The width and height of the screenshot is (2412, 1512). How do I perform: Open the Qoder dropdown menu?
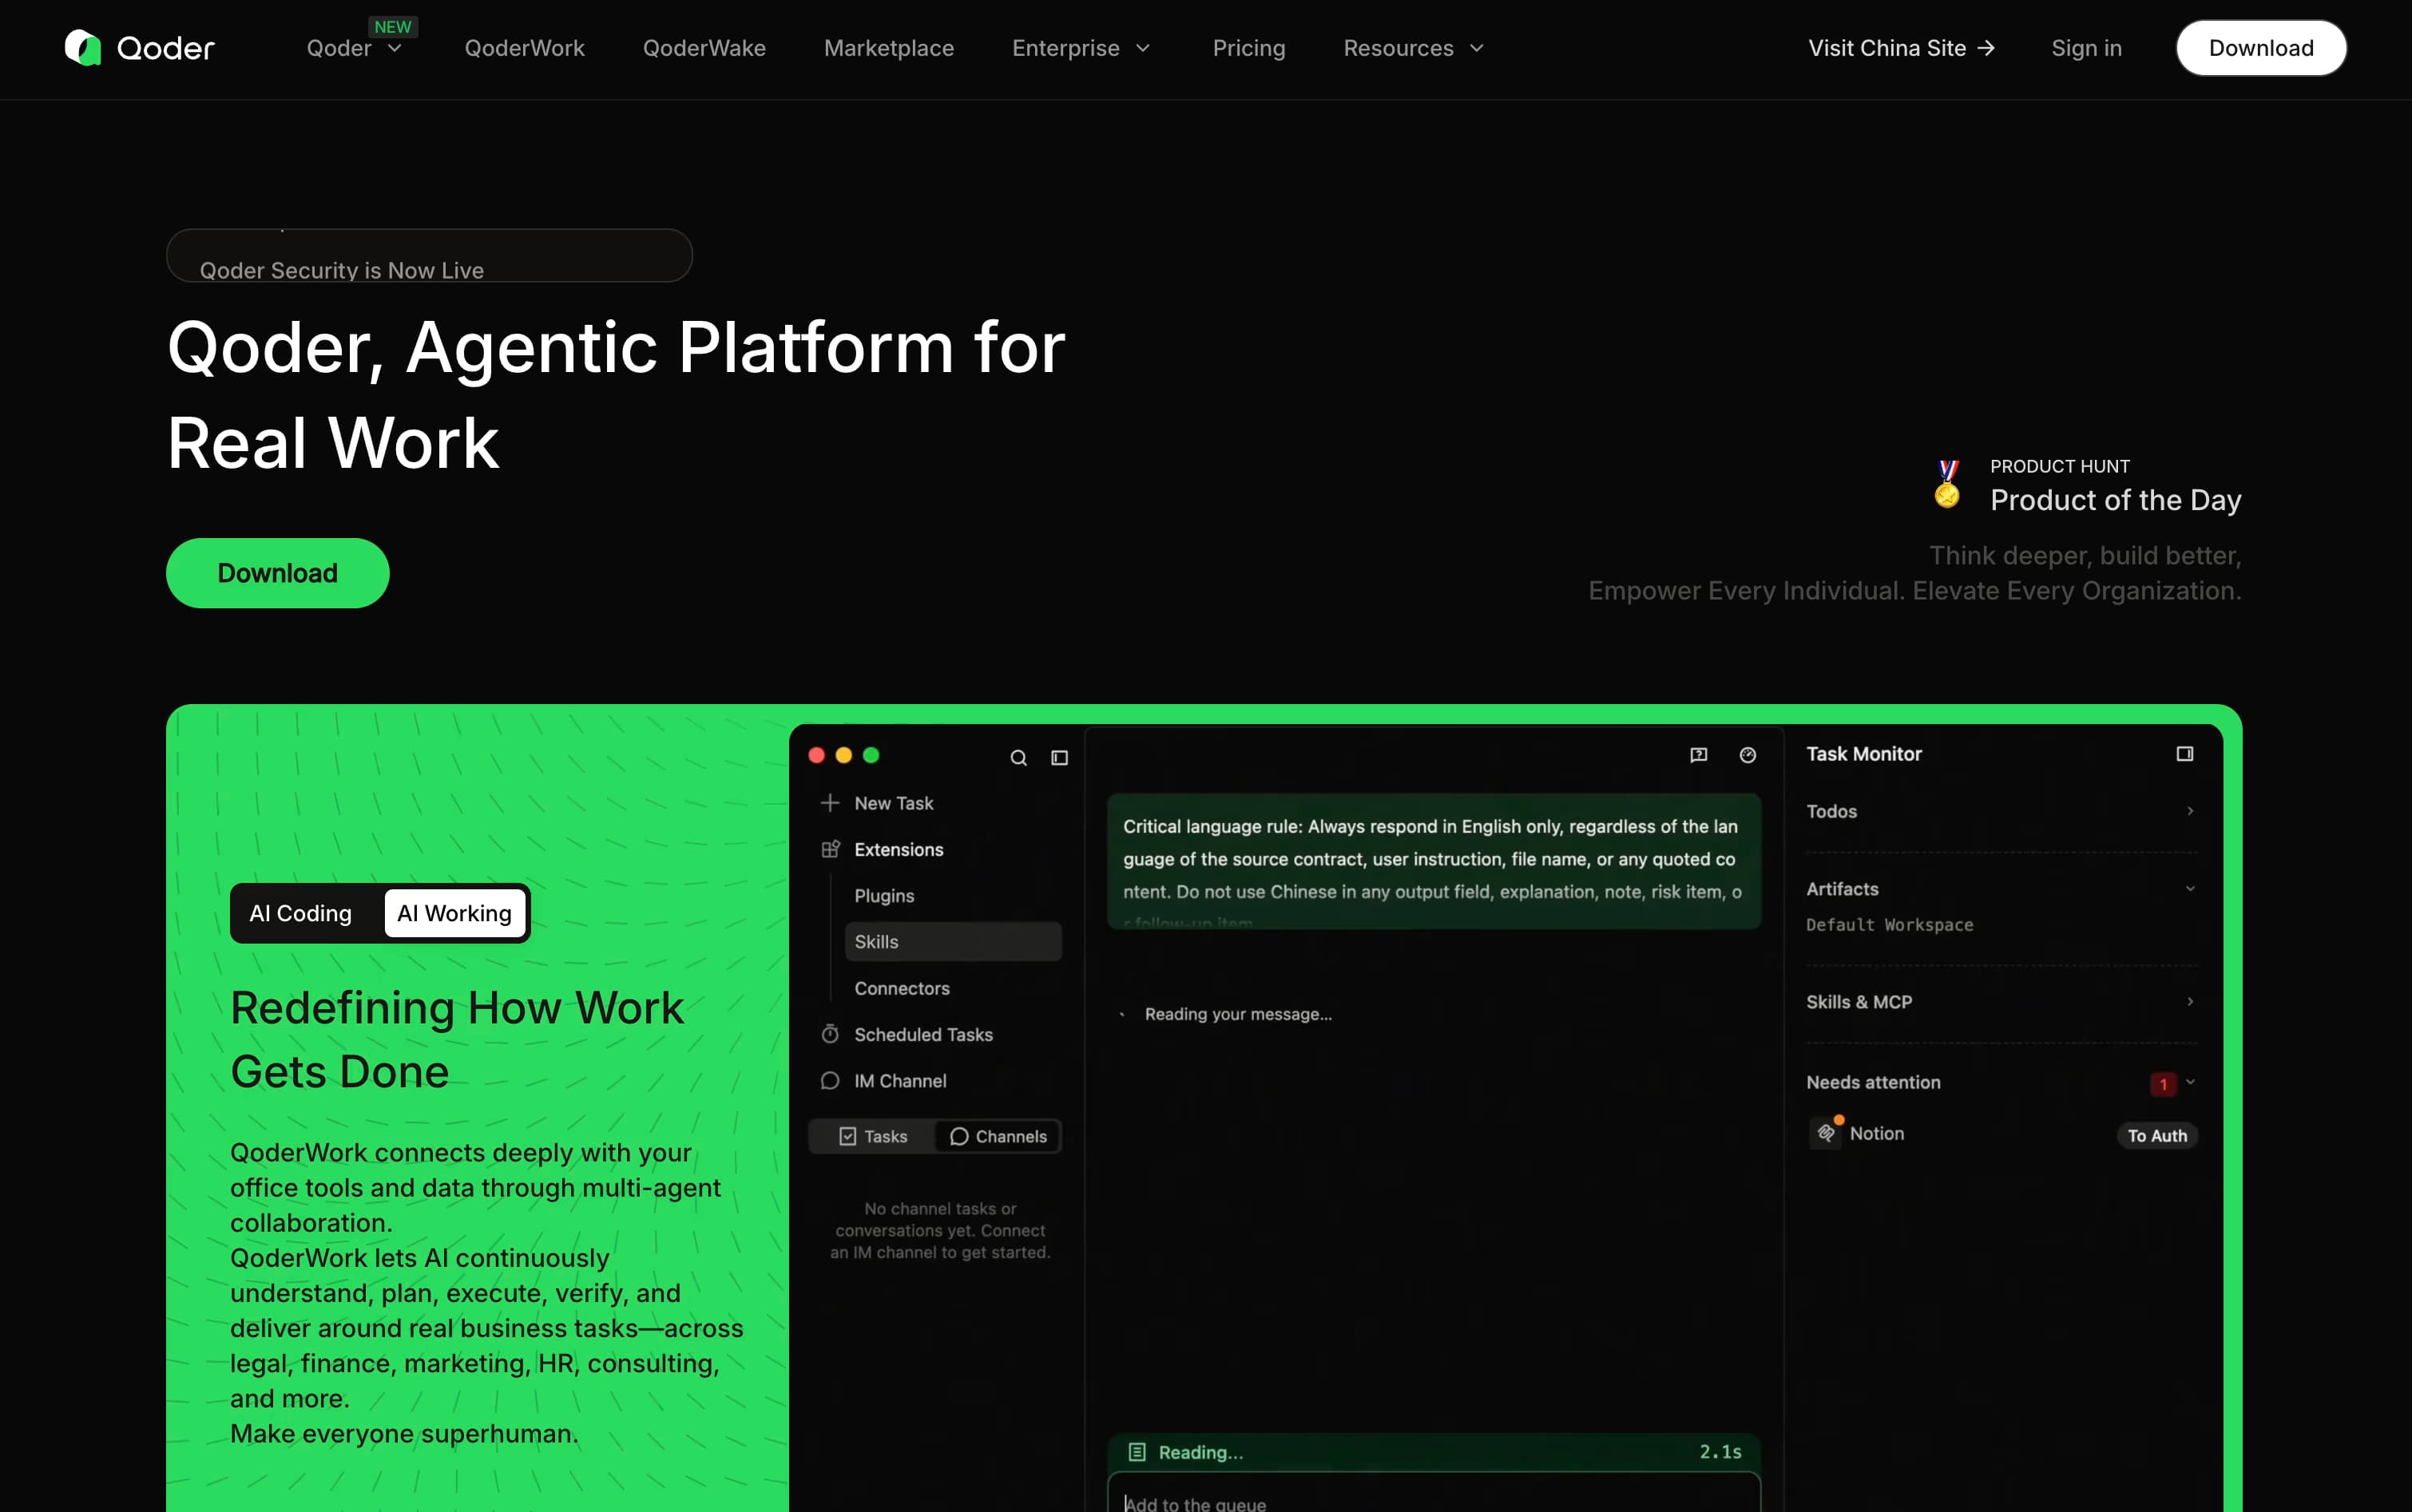(x=354, y=48)
